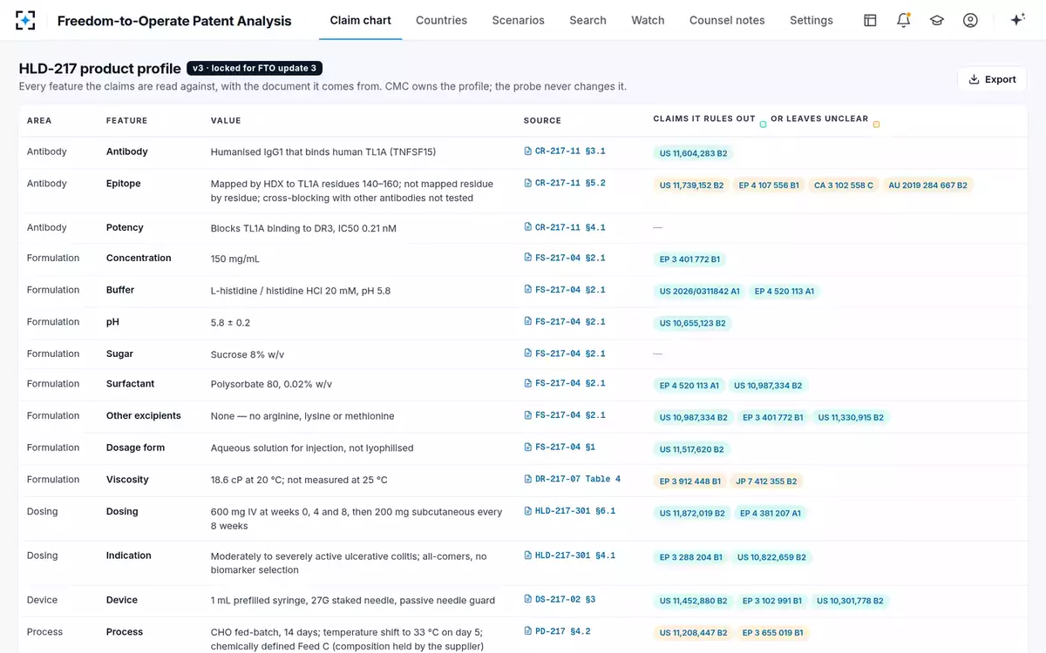This screenshot has height=653, width=1046.
Task: Open source FS-217-04 §2.1 in Surfactant row
Action: pos(565,383)
